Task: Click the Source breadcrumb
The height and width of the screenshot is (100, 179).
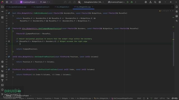Action: coord(39,98)
